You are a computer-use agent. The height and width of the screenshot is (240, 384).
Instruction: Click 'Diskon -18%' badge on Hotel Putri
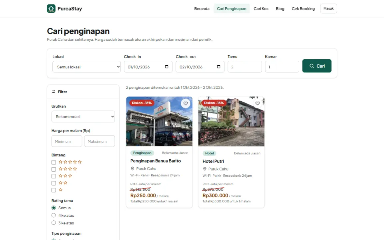click(214, 103)
